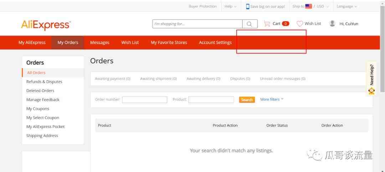
Task: Click the mobile phone app icon
Action: point(247,6)
